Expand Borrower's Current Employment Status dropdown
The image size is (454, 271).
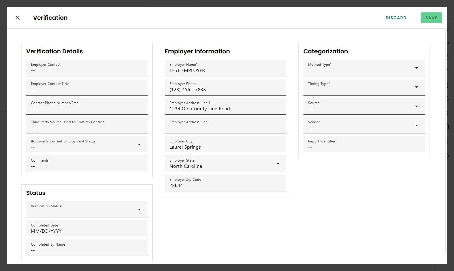point(87,144)
